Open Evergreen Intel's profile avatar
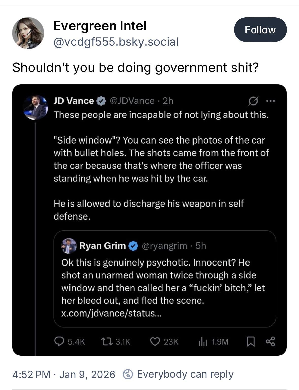Image resolution: width=299 pixels, height=390 pixels. click(28, 33)
